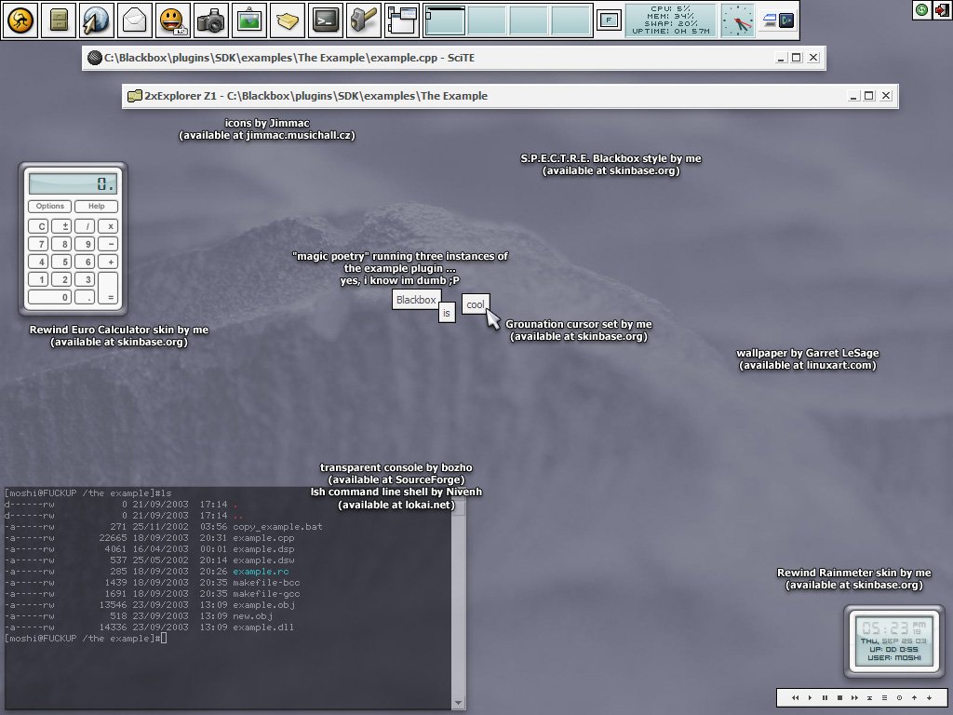Click calculator digit 8
Image resolution: width=953 pixels, height=715 pixels.
click(61, 244)
